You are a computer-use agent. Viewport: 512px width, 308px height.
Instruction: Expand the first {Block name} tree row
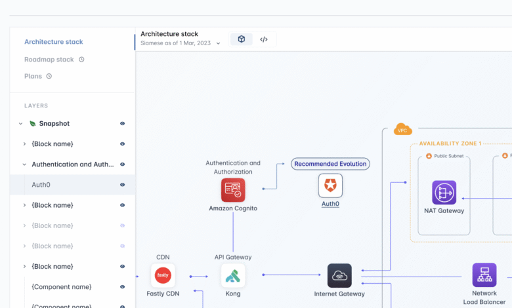(x=24, y=144)
